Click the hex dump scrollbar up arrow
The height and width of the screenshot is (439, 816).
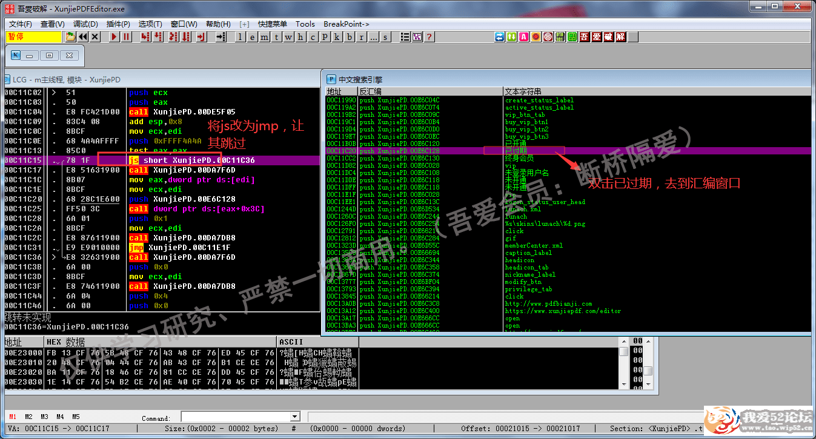pyautogui.click(x=624, y=342)
